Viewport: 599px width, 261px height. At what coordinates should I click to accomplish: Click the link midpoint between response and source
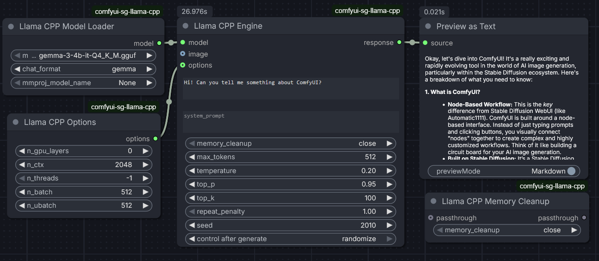412,43
